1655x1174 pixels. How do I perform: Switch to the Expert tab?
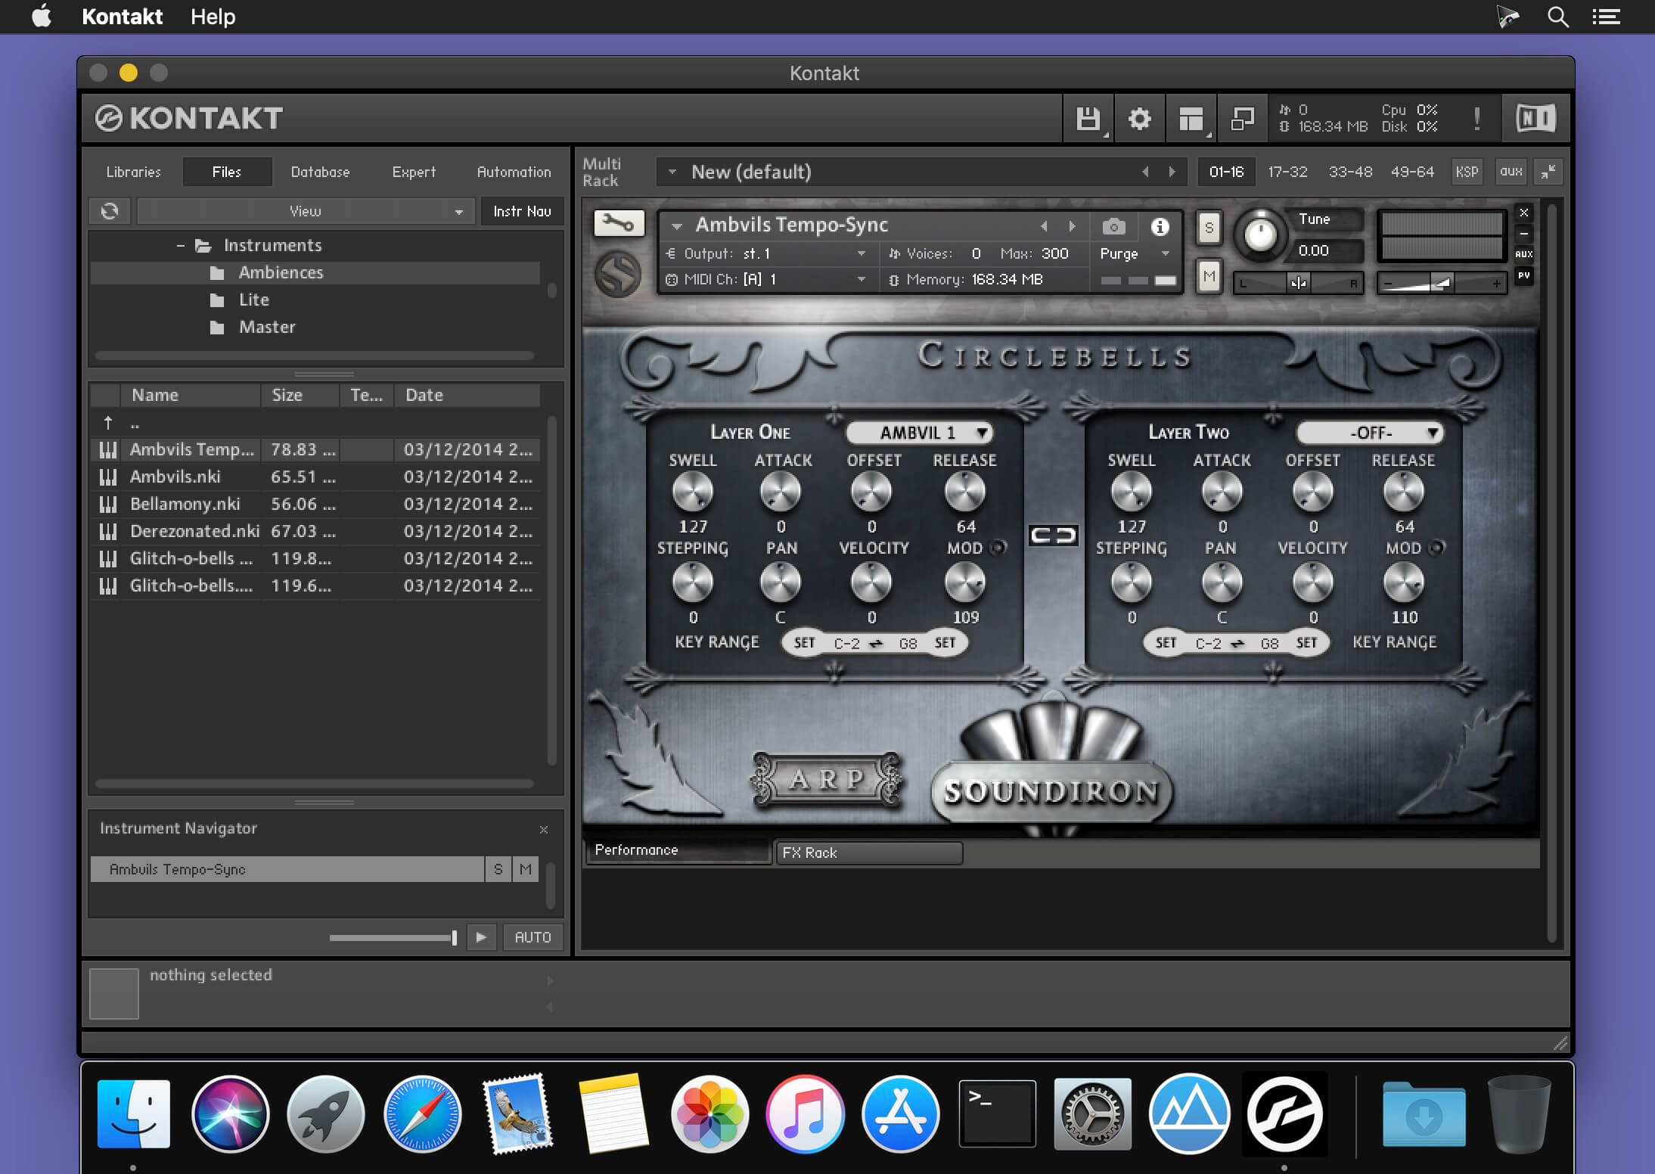414,172
